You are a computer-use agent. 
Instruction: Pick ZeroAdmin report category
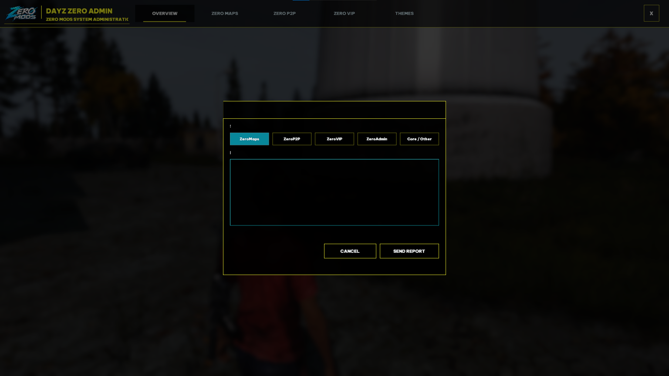[377, 139]
